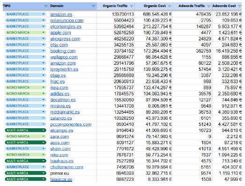Open the fnac.es link
Viewport: 245px width, 186px height.
click(58, 81)
